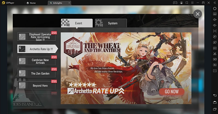Viewport: 218px width, 114px height.
Task: Start the video recorder icon
Action: click(x=215, y=59)
